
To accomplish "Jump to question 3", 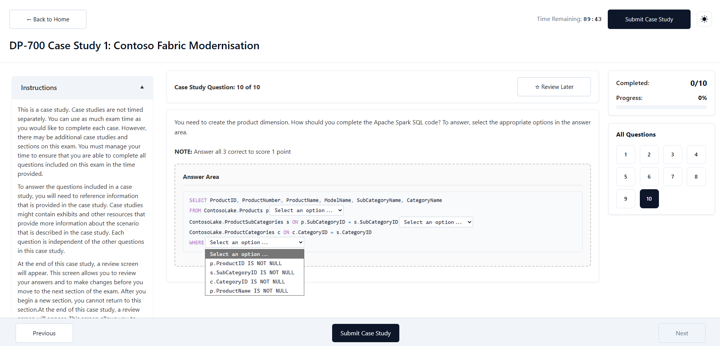I will coord(672,154).
